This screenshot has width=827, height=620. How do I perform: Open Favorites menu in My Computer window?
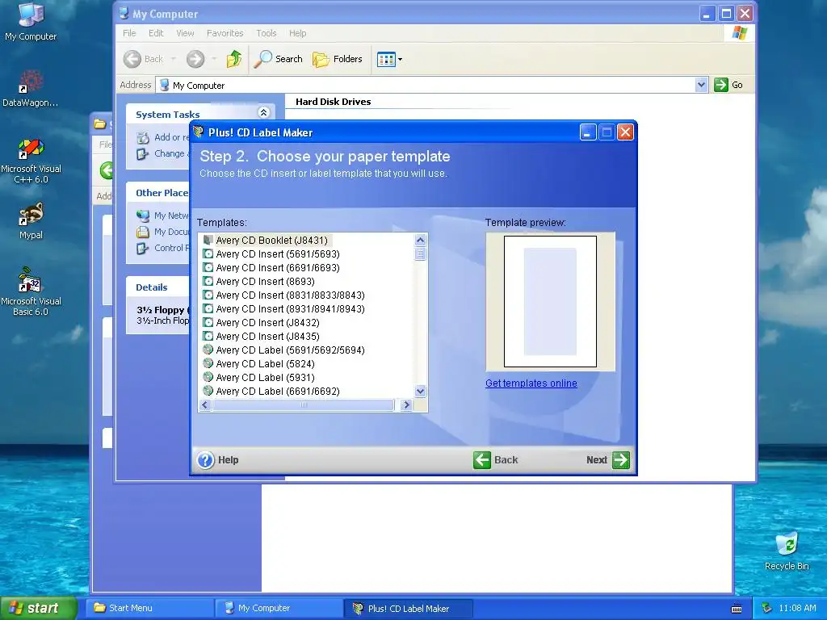[x=225, y=33]
